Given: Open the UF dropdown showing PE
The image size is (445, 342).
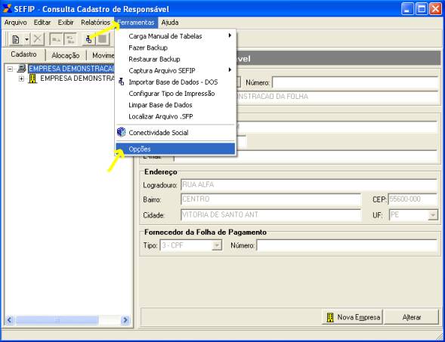Looking at the screenshot, I should pyautogui.click(x=433, y=215).
